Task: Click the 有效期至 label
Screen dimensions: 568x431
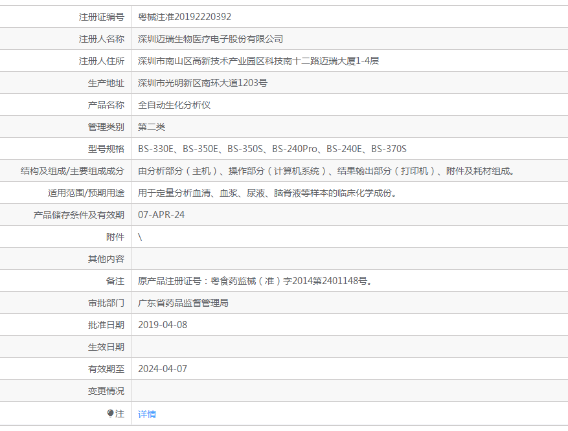Action: click(x=106, y=369)
